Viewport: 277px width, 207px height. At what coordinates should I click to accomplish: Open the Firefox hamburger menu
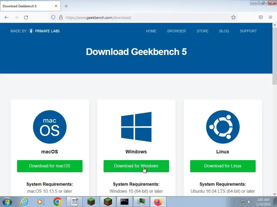point(271,17)
